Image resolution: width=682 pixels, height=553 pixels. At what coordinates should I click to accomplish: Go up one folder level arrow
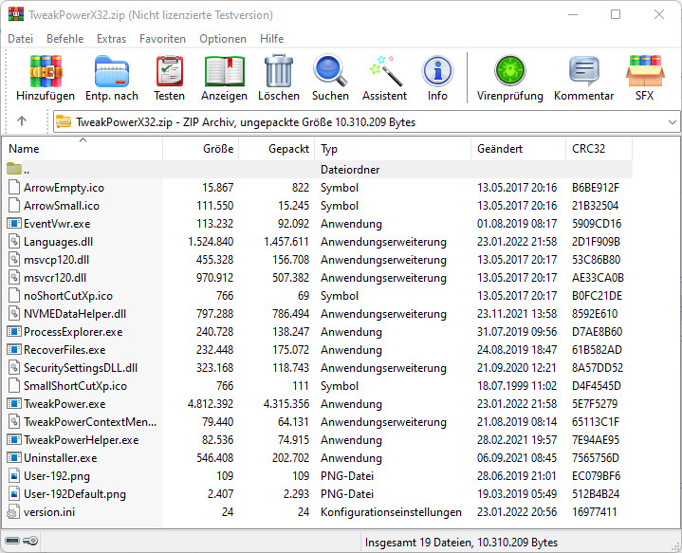click(22, 121)
